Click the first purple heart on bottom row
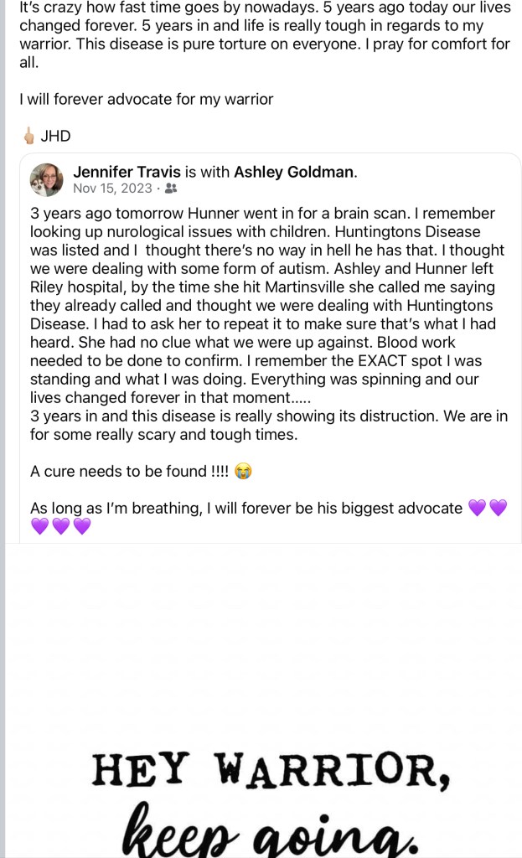This screenshot has height=858, width=522. click(39, 526)
